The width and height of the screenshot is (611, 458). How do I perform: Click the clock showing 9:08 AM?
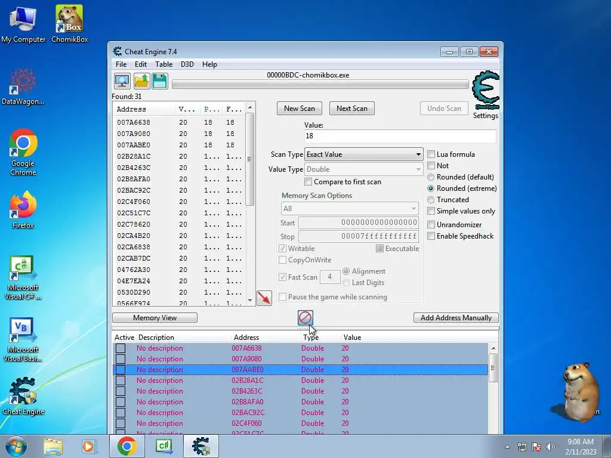pos(581,442)
